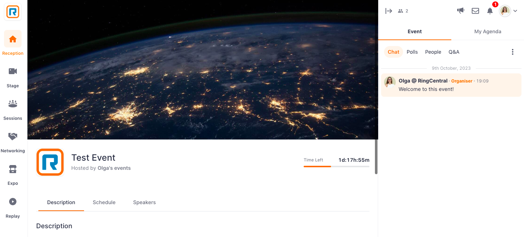Click the Time Left progress bar
The height and width of the screenshot is (237, 524).
pos(337,167)
